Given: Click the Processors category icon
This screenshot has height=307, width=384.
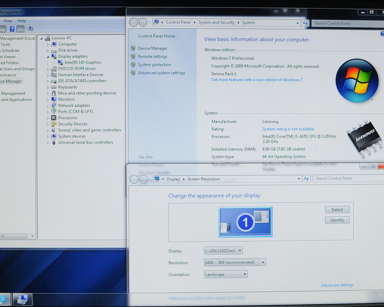Looking at the screenshot, I should point(54,118).
